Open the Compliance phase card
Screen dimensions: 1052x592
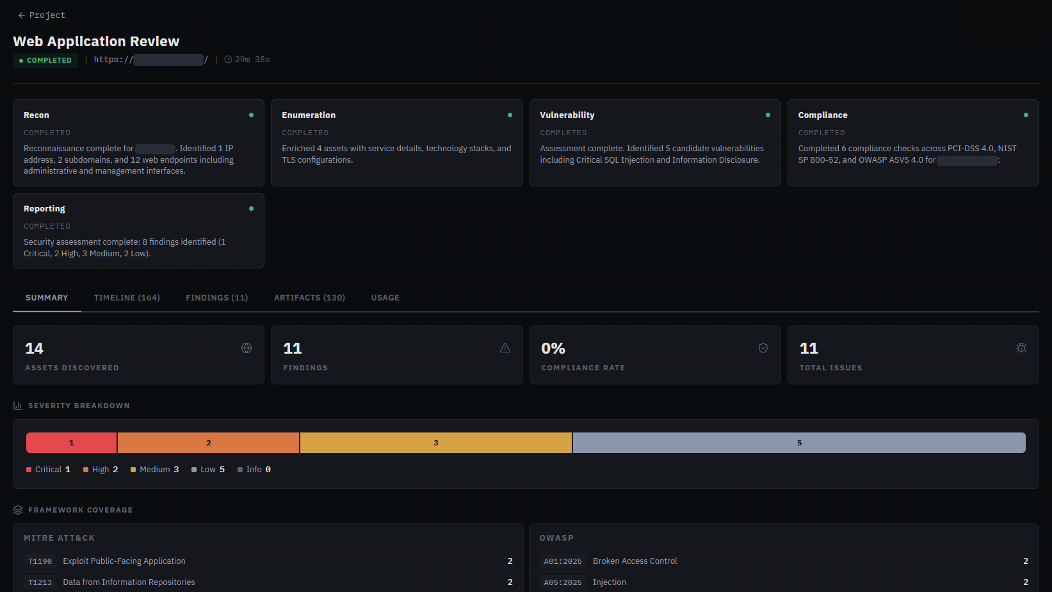pyautogui.click(x=913, y=143)
